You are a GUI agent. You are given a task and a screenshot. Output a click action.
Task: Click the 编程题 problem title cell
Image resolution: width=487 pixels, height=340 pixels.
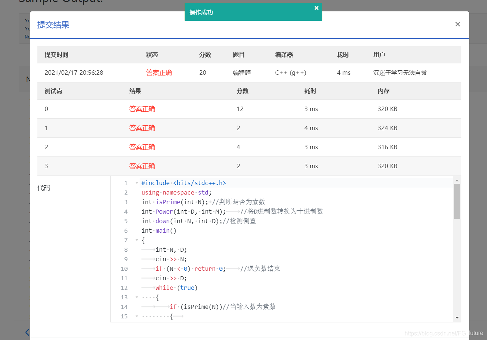point(242,73)
